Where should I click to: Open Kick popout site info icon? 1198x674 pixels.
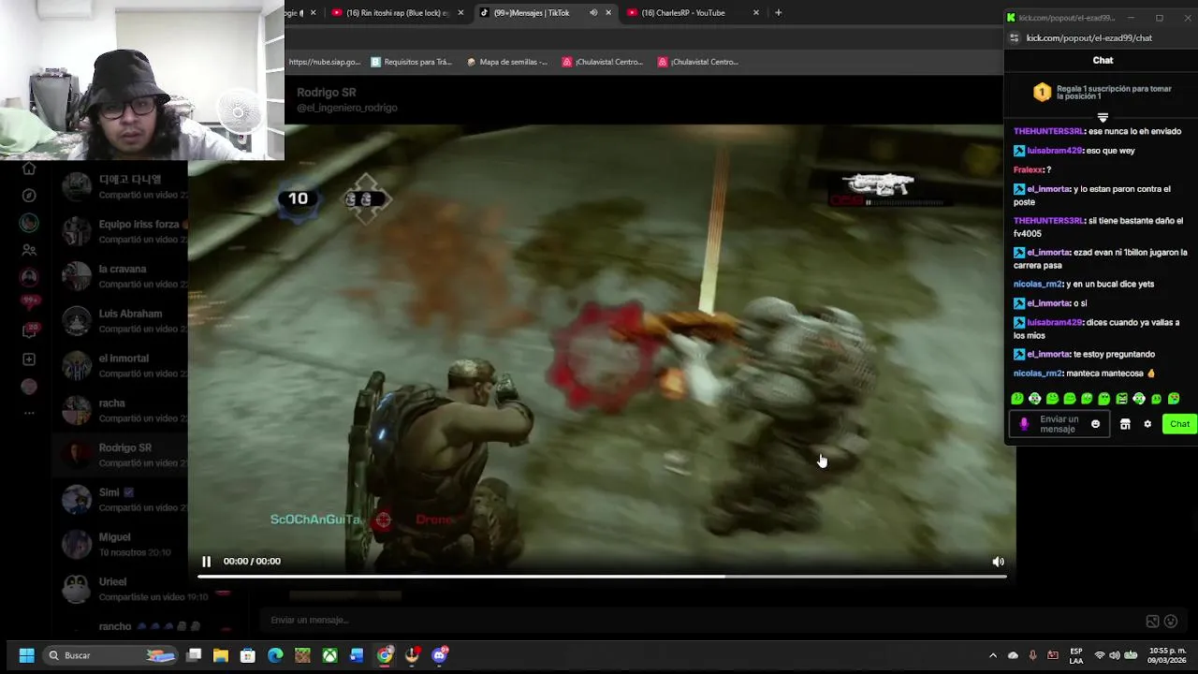tap(1014, 38)
